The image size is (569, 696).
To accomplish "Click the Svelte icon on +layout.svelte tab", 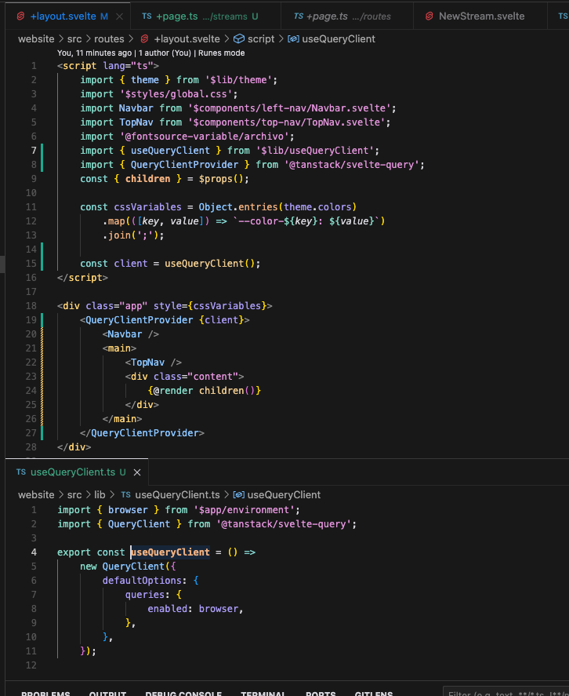I will click(x=20, y=16).
